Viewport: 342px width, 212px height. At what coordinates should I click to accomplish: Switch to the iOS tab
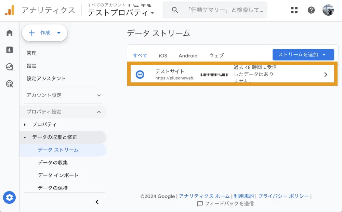click(x=163, y=55)
